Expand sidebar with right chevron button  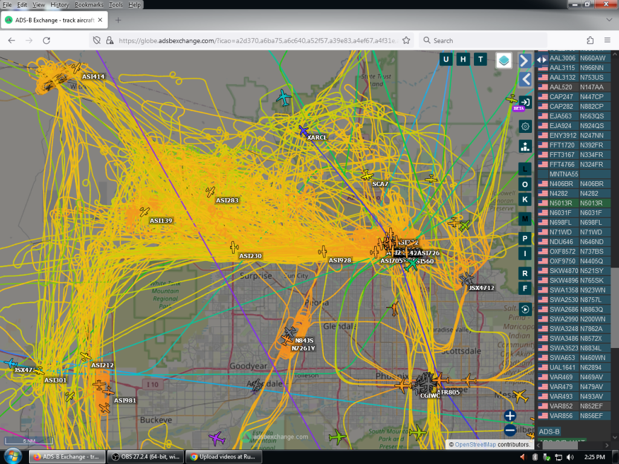[x=525, y=60]
